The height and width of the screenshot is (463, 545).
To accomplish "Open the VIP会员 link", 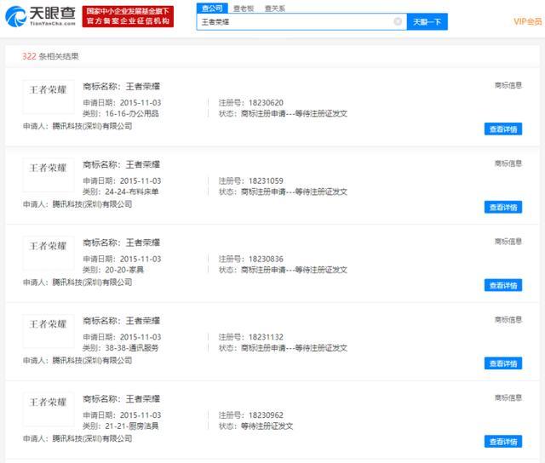I will [x=527, y=21].
